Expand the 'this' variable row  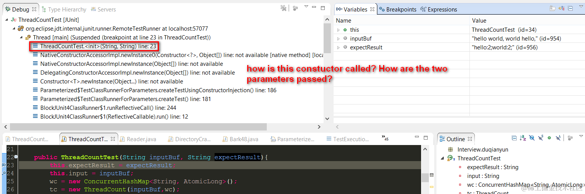pyautogui.click(x=338, y=29)
